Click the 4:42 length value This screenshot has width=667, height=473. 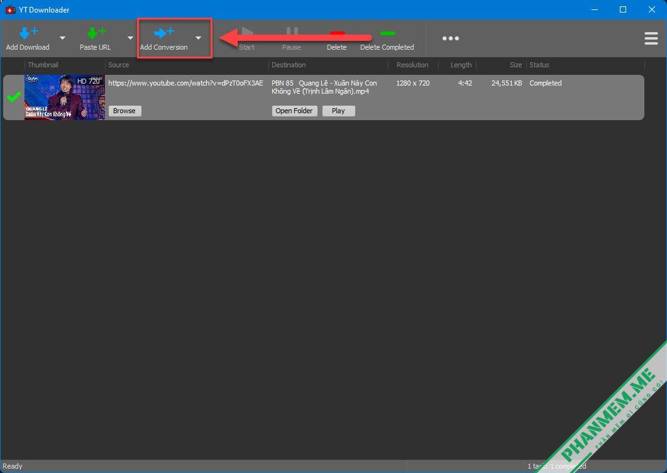(465, 83)
